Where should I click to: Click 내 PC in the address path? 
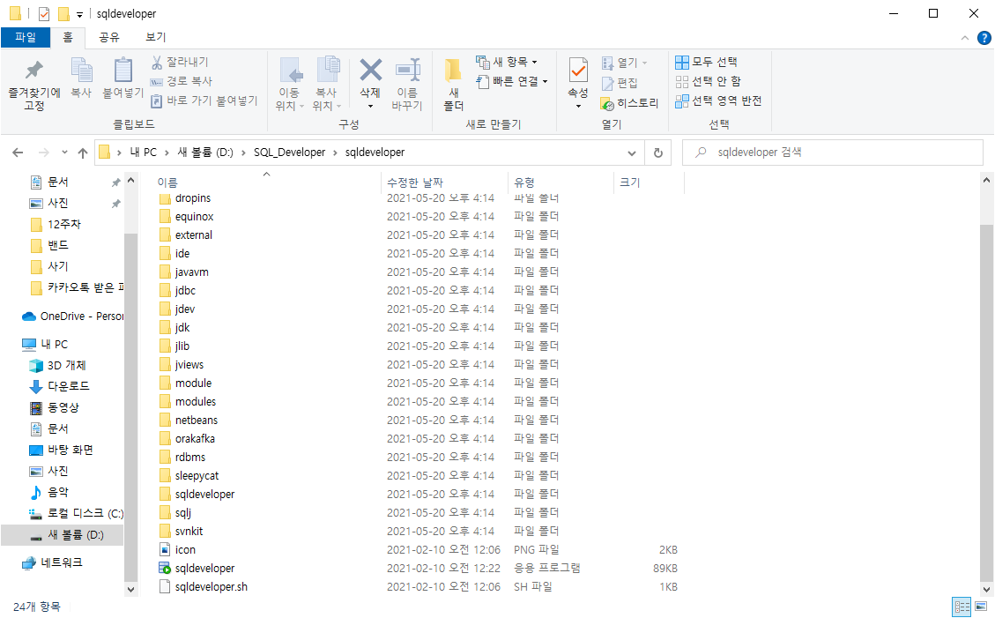click(143, 153)
